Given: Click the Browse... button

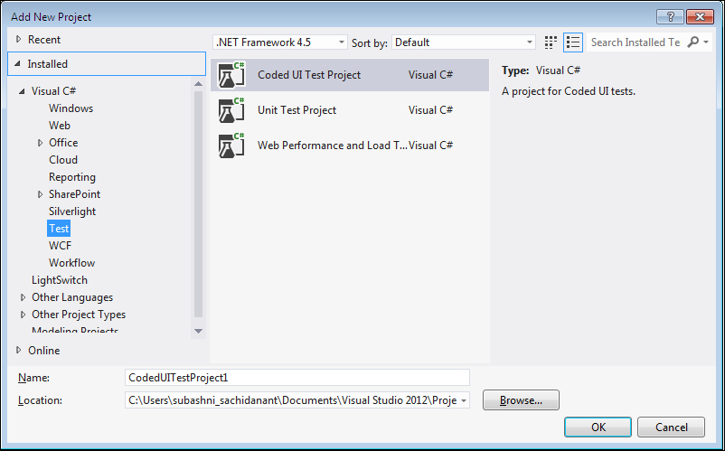Looking at the screenshot, I should [x=521, y=400].
